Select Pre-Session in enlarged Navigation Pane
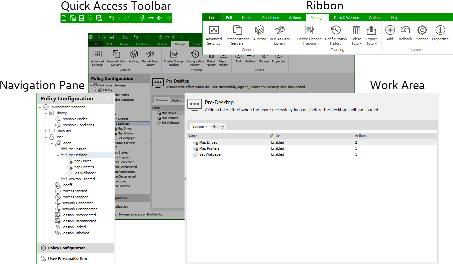This screenshot has width=453, height=264. [x=77, y=149]
